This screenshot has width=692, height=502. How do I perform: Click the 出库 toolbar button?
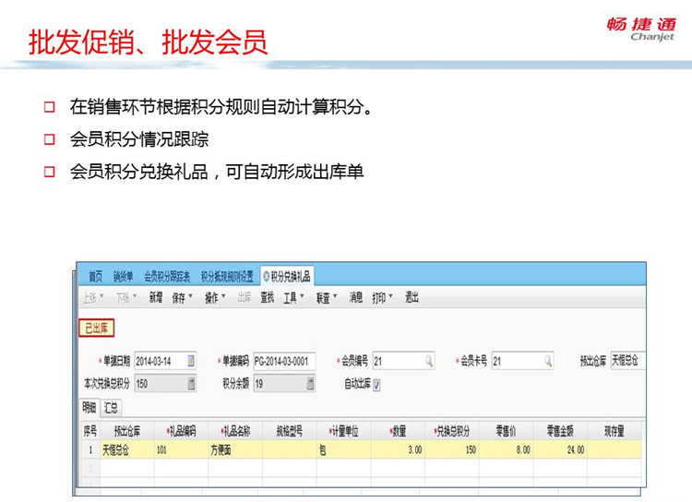[x=245, y=297]
